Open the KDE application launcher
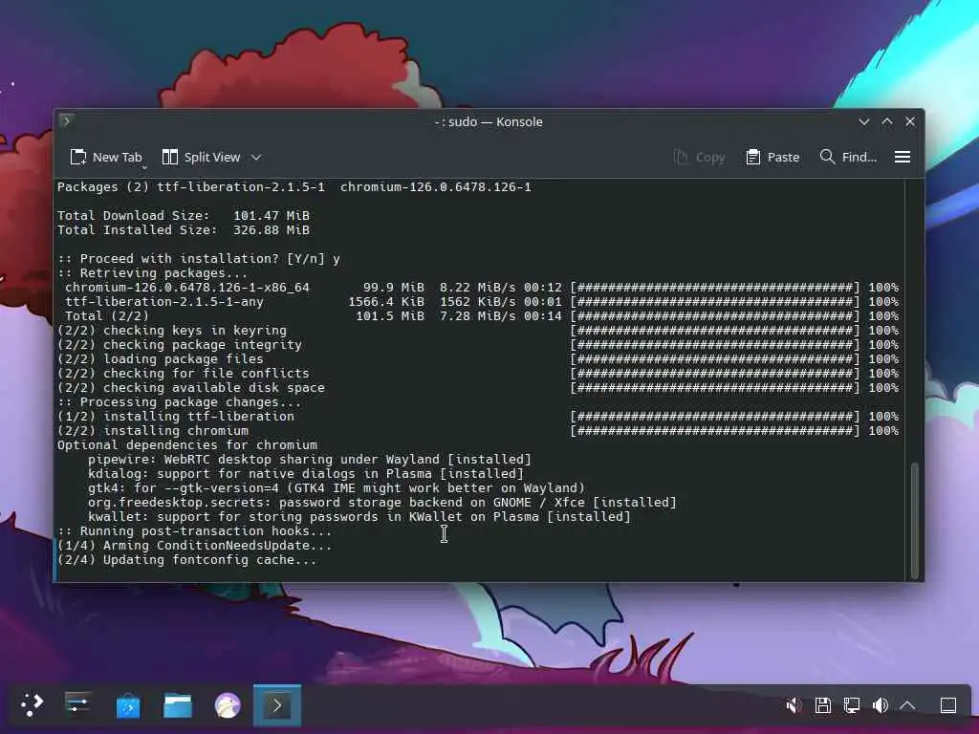 pyautogui.click(x=32, y=705)
